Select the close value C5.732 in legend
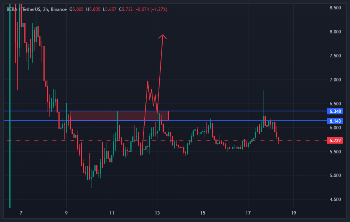The width and height of the screenshot is (350, 222). point(126,9)
